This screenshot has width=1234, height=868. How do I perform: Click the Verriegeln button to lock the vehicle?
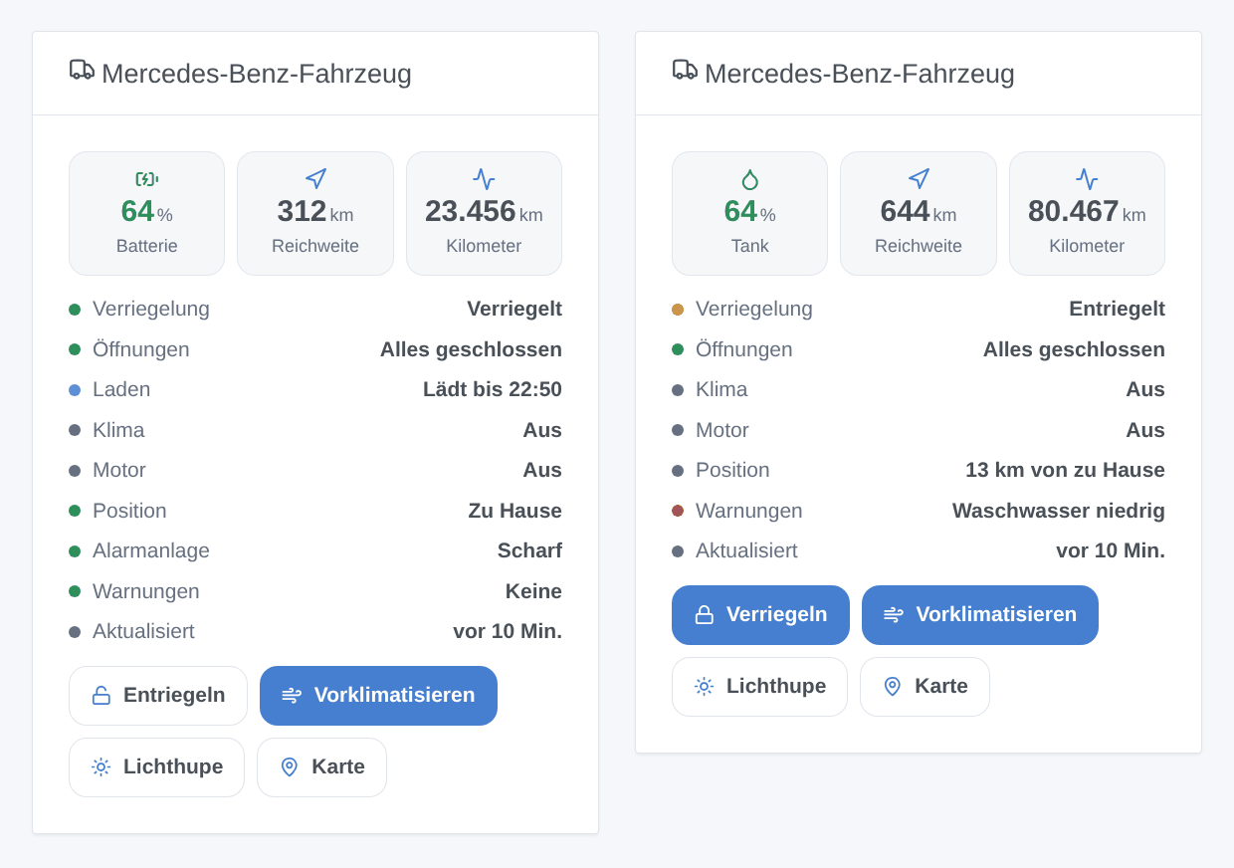(x=760, y=615)
